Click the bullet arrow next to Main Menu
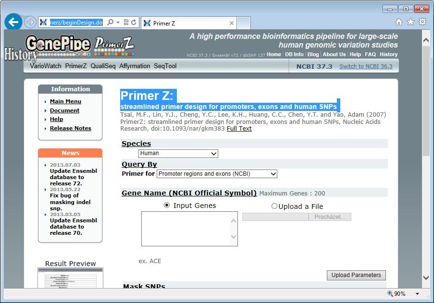 point(45,102)
